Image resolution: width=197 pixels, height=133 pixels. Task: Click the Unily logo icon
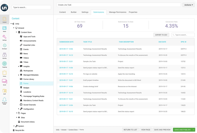click(x=4, y=8)
